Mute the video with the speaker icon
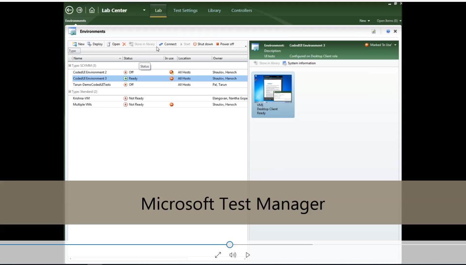 233,255
